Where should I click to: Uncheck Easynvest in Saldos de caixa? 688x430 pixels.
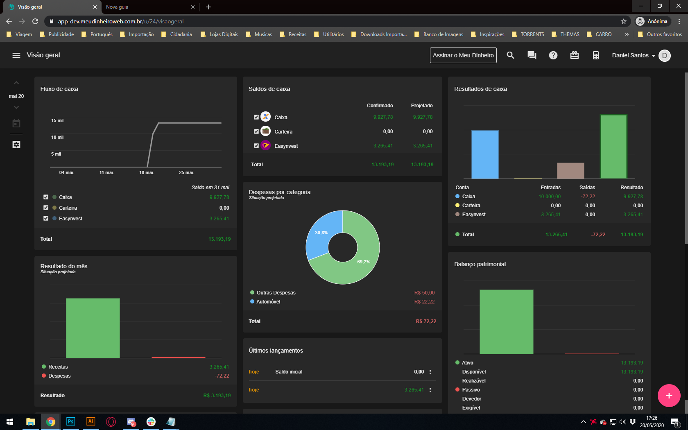(256, 146)
